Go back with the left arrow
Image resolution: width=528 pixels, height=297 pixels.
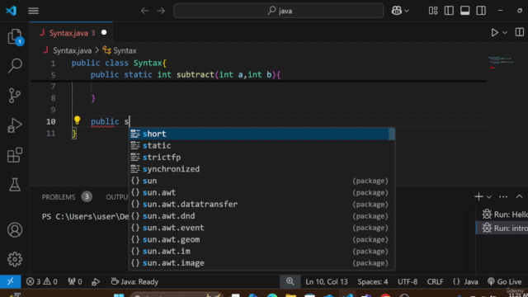tap(145, 11)
